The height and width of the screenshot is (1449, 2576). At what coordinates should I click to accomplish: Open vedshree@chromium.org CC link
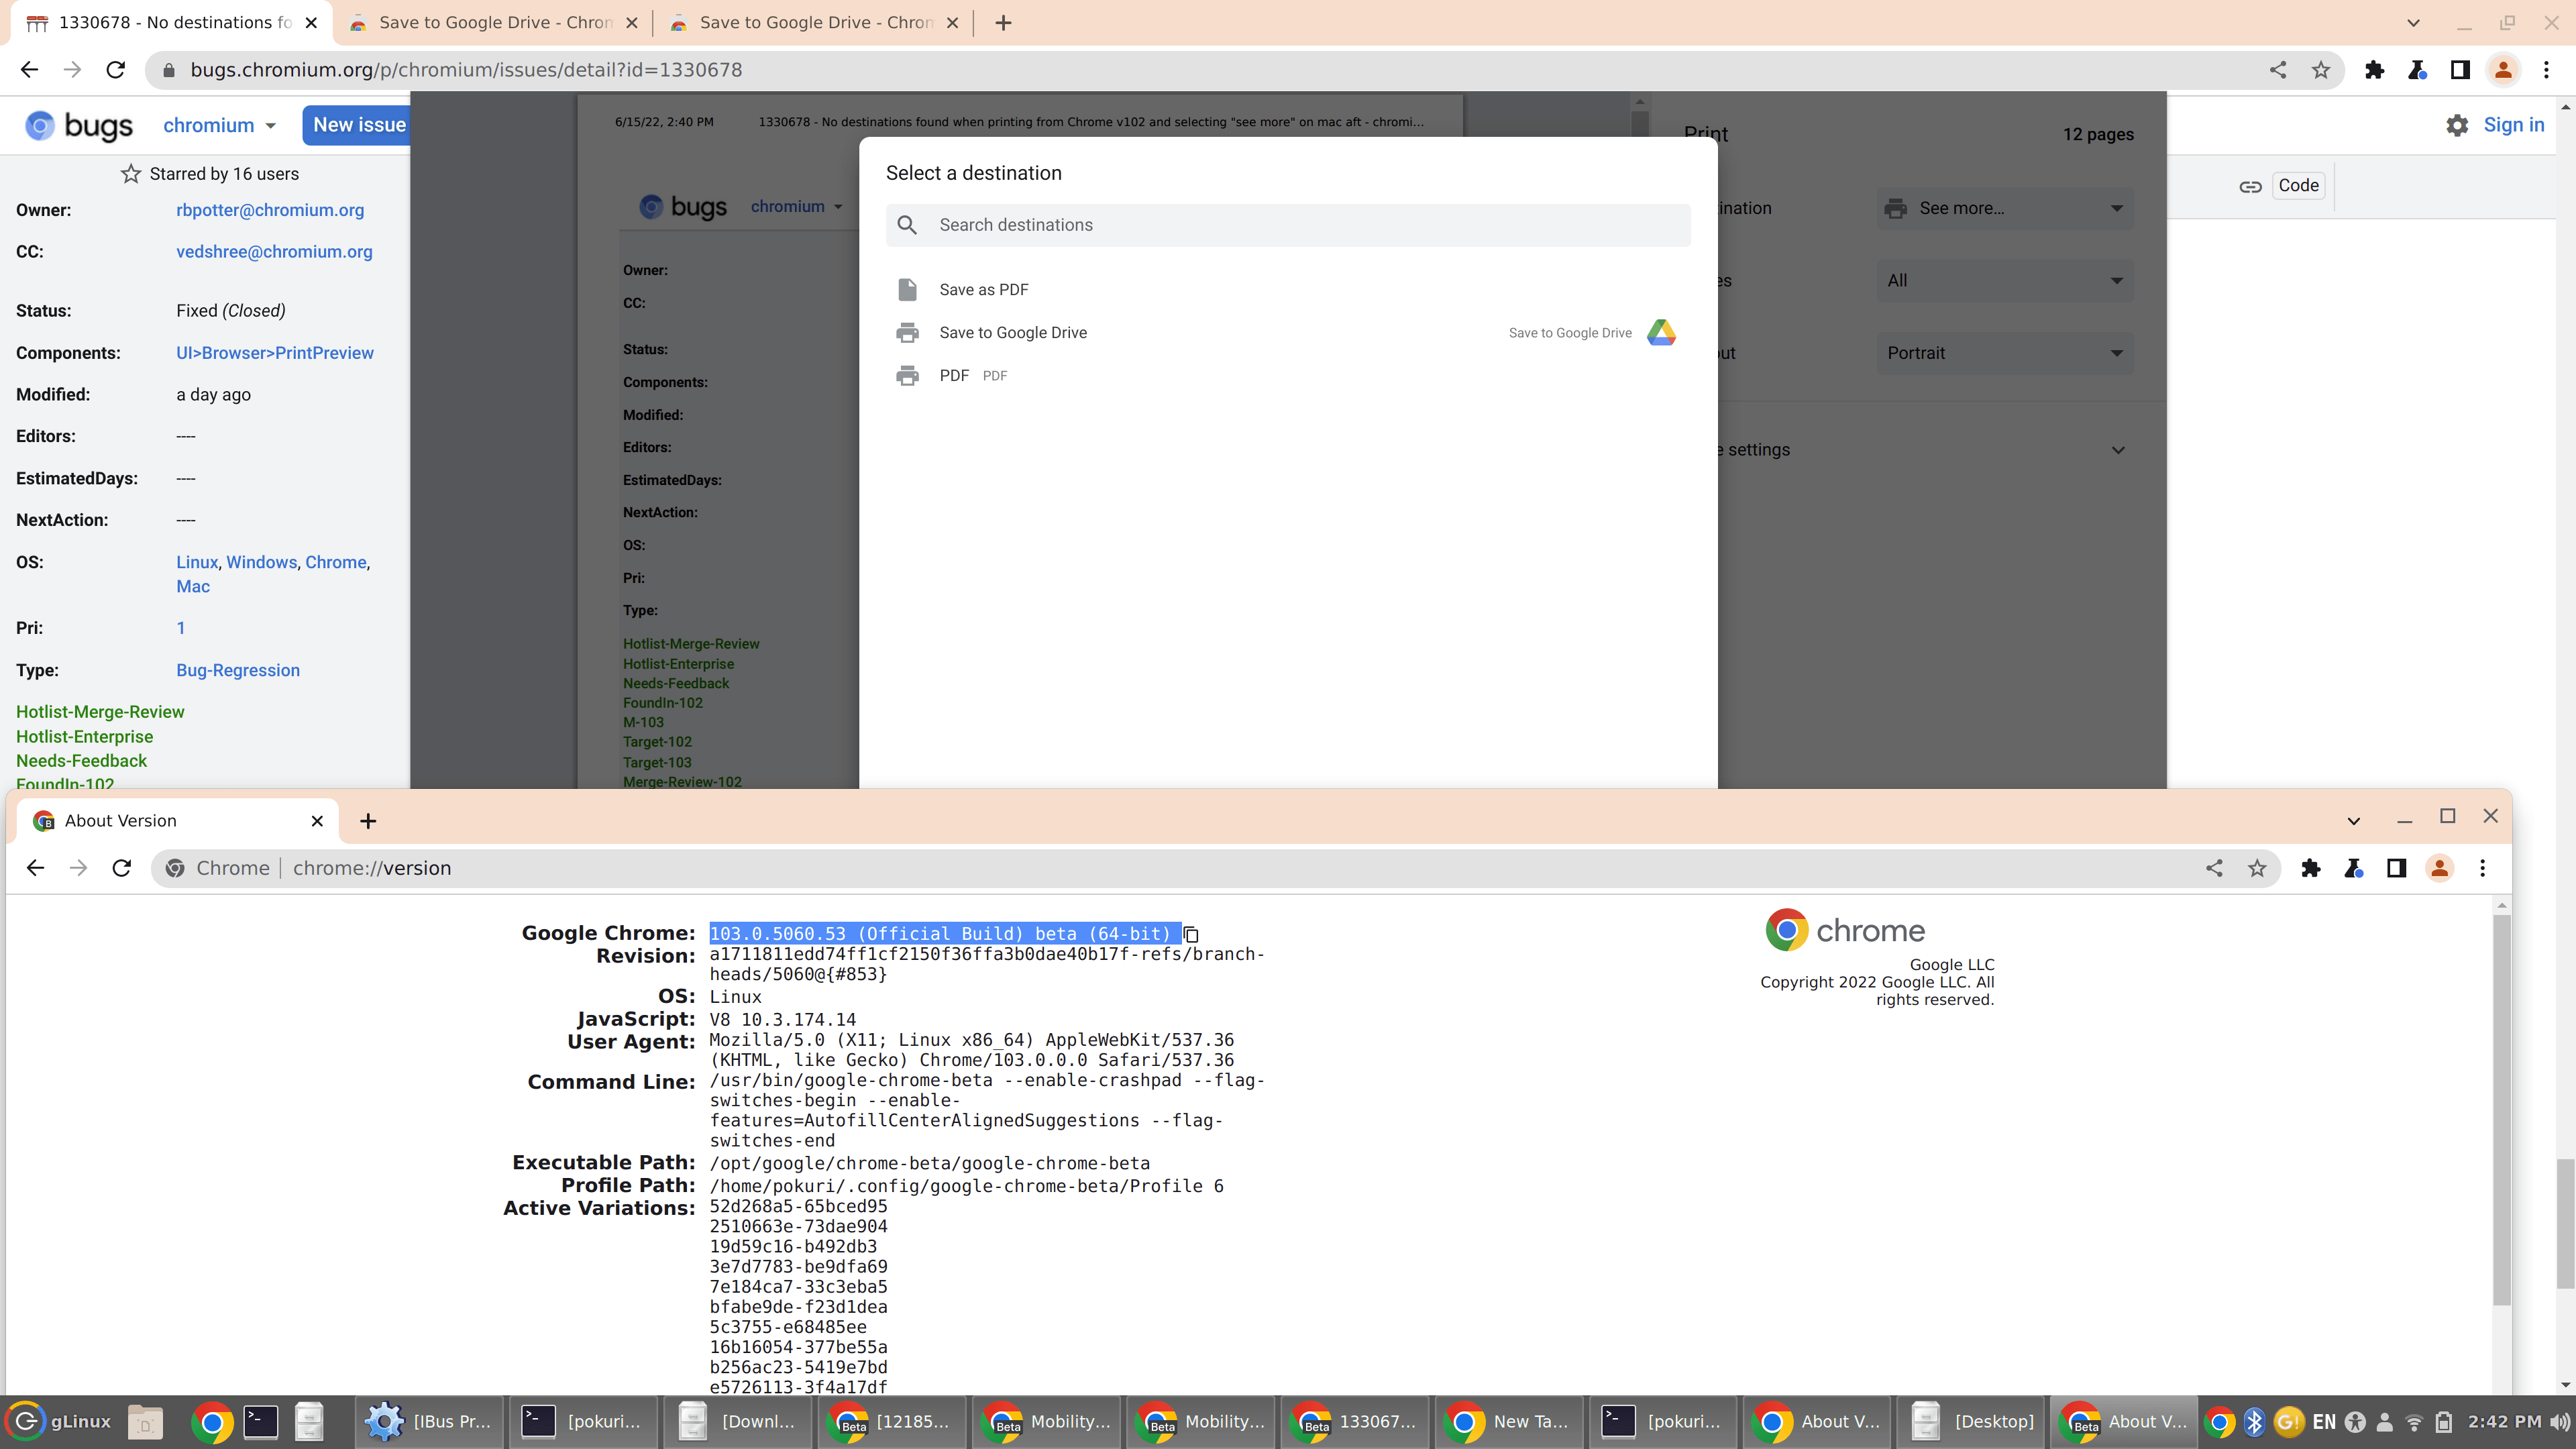pos(274,252)
